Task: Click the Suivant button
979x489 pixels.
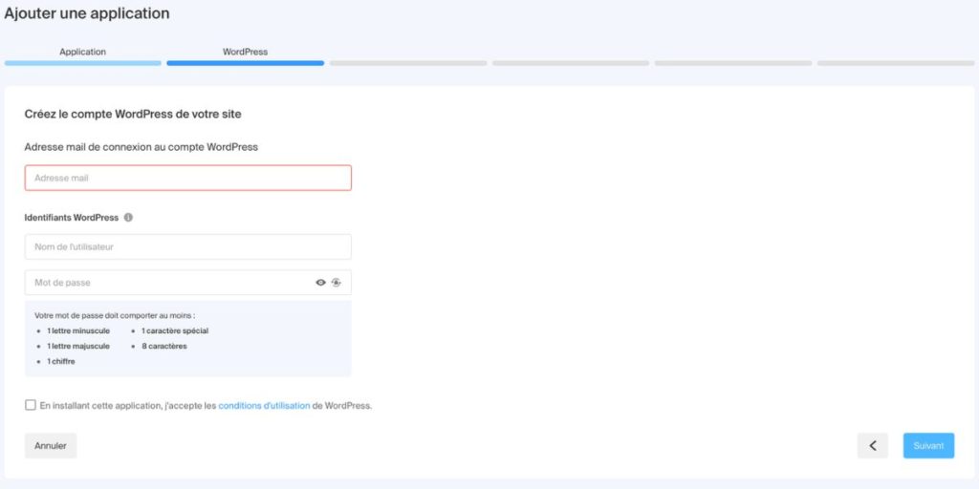Action: tap(928, 446)
